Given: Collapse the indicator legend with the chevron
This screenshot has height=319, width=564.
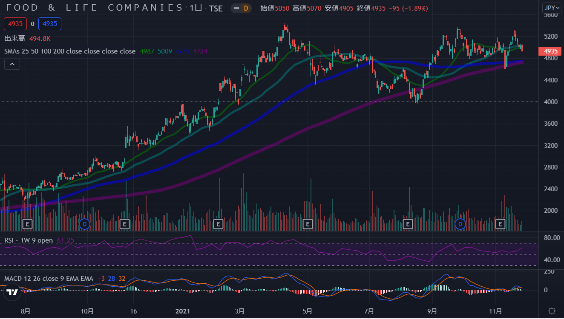Looking at the screenshot, I should 12,64.
